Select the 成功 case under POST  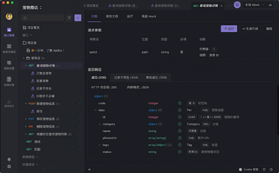37,111
